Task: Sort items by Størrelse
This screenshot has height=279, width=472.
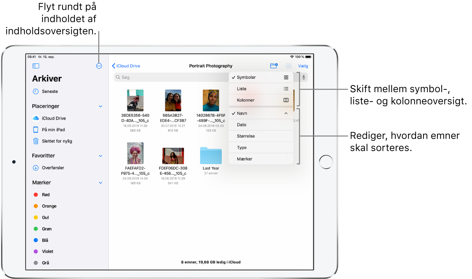Action: (x=261, y=136)
